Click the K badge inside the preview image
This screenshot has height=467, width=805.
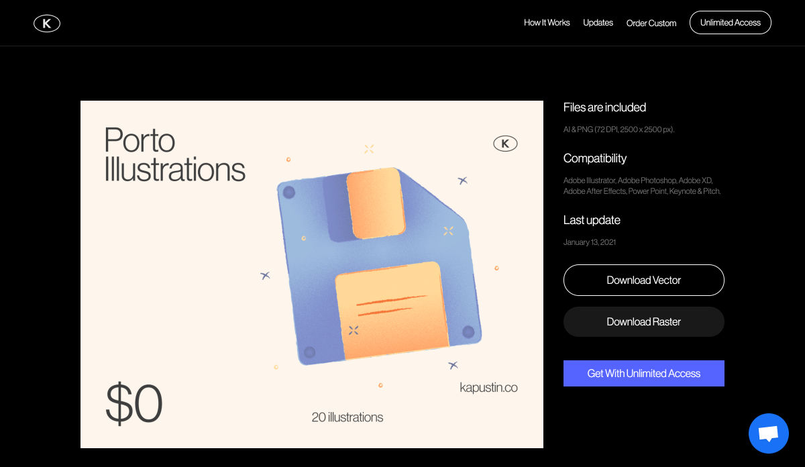point(505,144)
